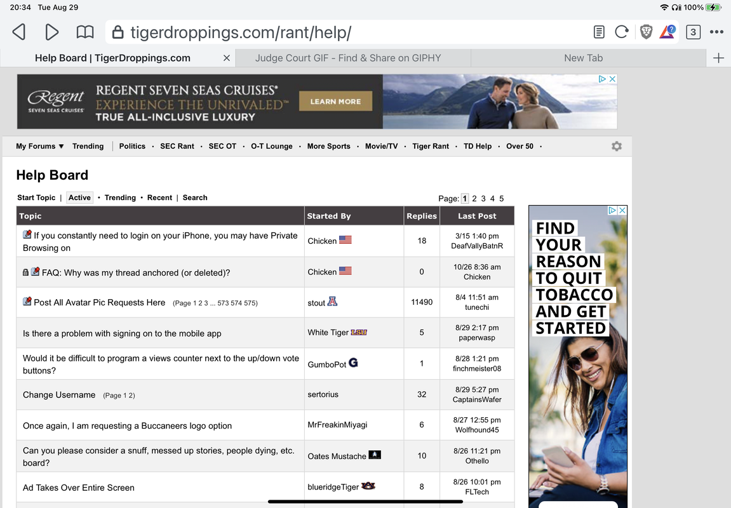Screen dimensions: 731x508
Task: Click GumboPot's G logo icon
Action: click(x=353, y=363)
